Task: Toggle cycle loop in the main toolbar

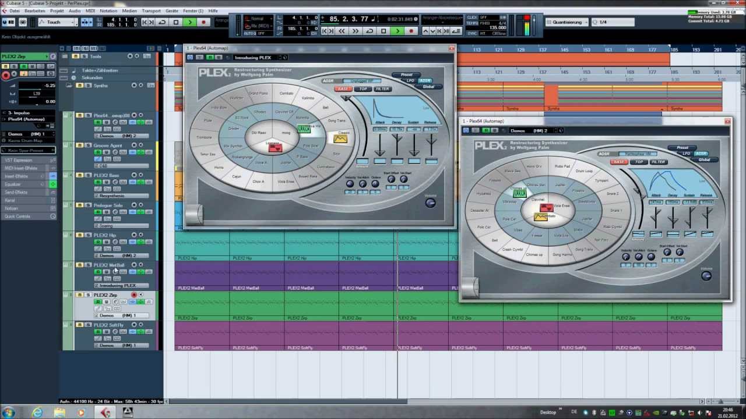Action: (x=163, y=22)
